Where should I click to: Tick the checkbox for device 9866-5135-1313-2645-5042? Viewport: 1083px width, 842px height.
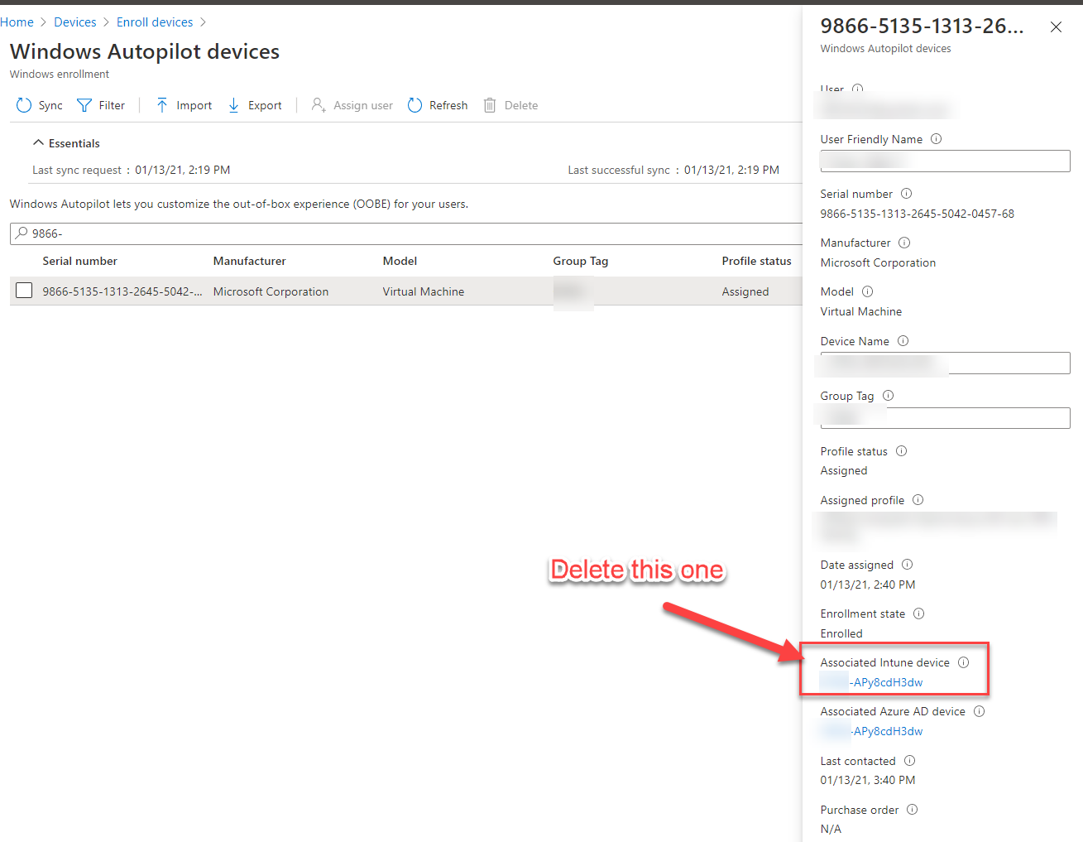pos(24,291)
